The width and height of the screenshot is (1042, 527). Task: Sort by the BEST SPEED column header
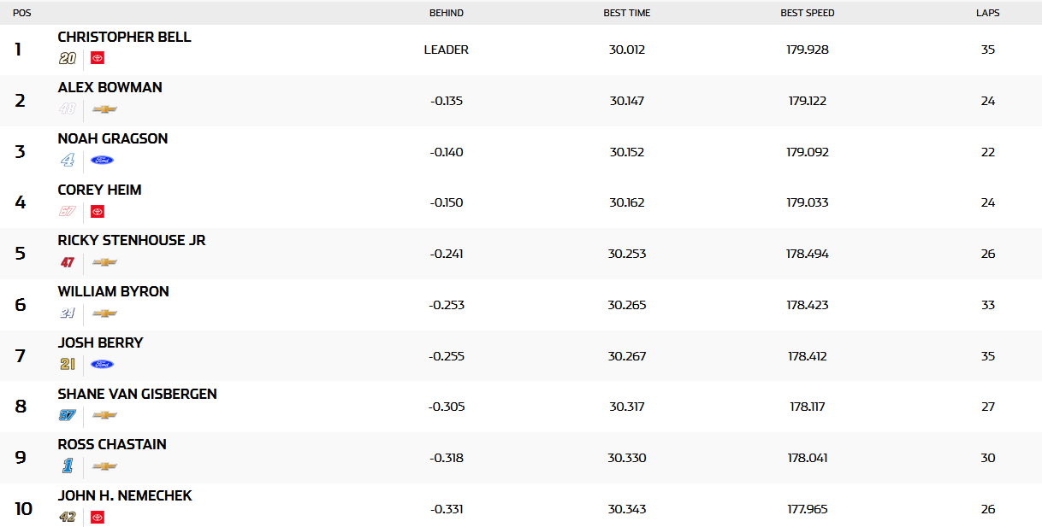807,13
